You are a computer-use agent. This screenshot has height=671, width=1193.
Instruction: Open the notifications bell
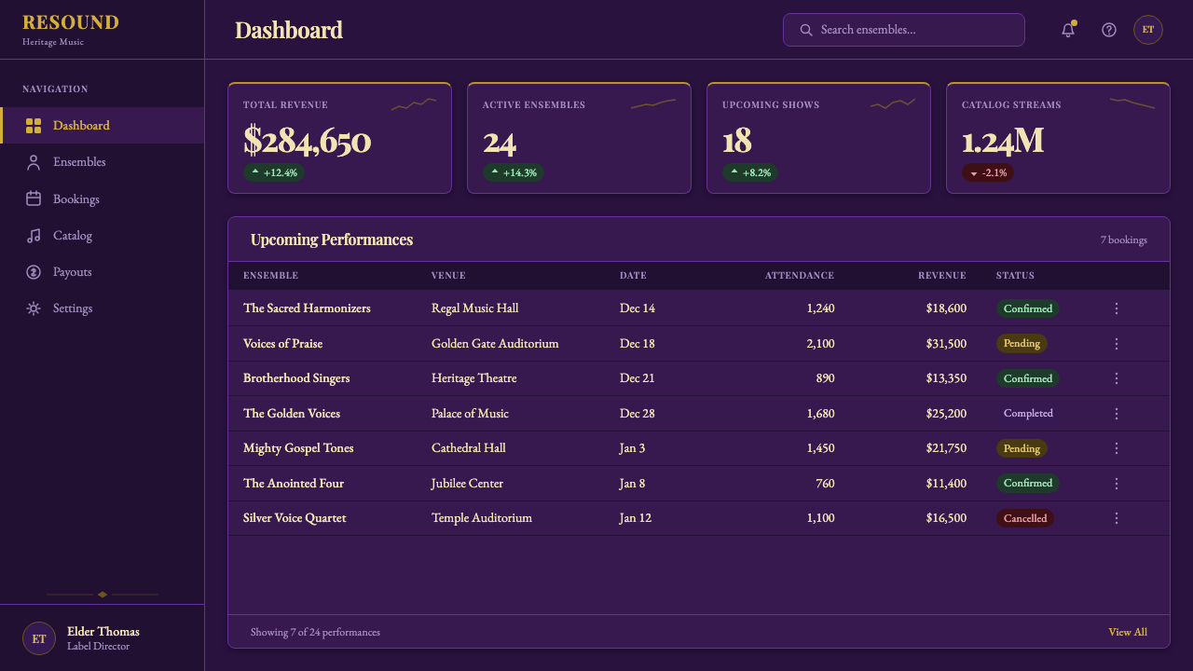click(1068, 30)
